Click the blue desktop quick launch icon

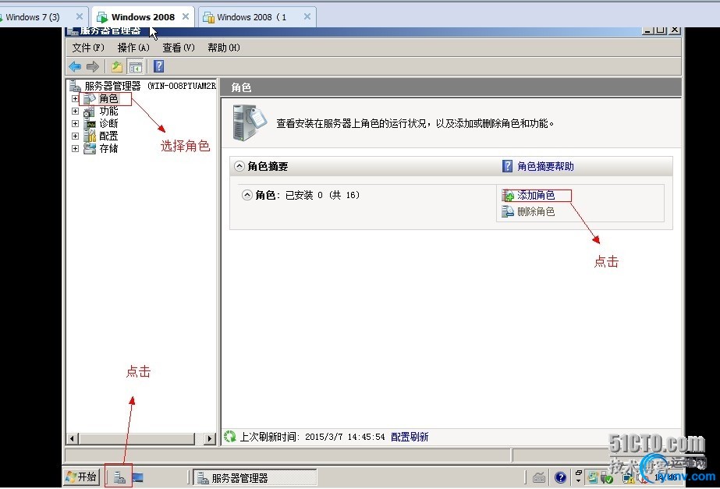pos(138,478)
